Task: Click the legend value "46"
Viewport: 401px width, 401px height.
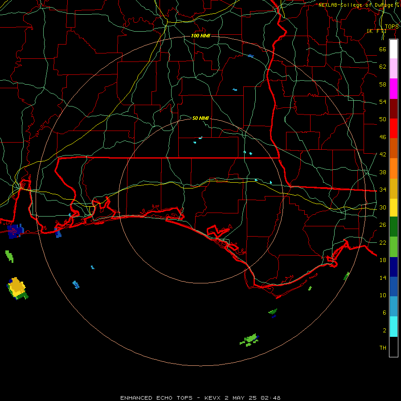Action: tap(383, 137)
